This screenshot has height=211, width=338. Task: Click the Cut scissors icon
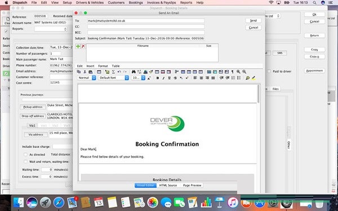click(84, 71)
